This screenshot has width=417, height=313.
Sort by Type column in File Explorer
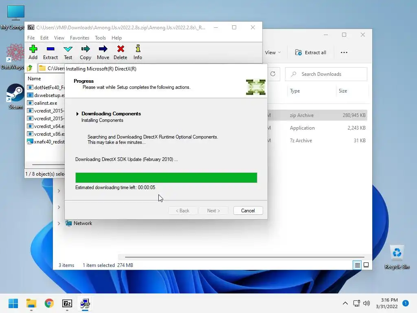click(x=295, y=91)
